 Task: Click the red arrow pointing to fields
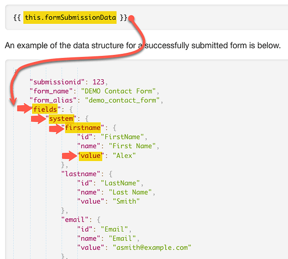[x=24, y=108]
